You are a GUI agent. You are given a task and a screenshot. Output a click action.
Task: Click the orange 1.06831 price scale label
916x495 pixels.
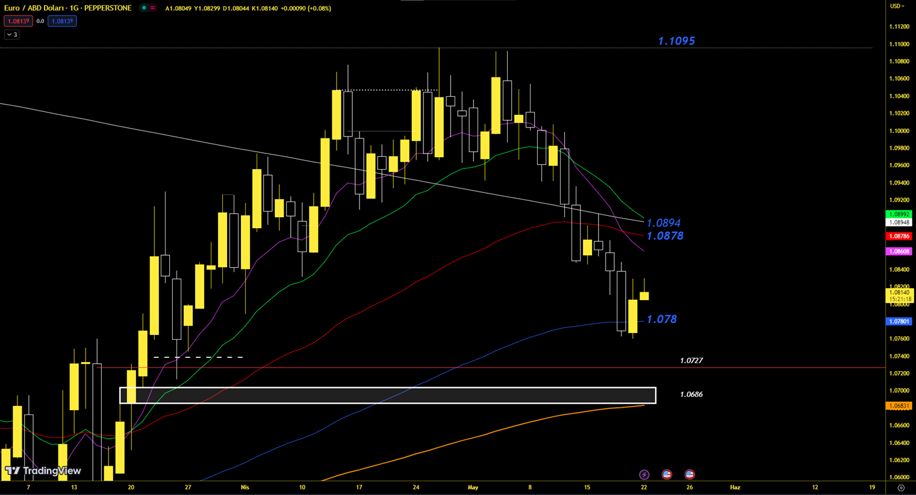pos(899,406)
